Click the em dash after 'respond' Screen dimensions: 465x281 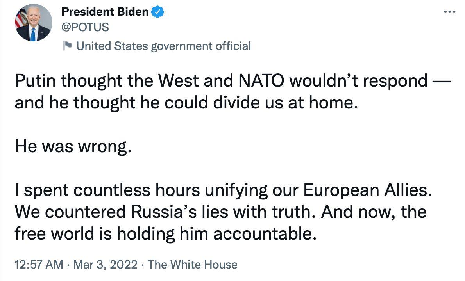pyautogui.click(x=442, y=81)
